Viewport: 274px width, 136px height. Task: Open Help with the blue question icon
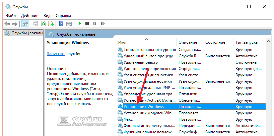pos(61,24)
